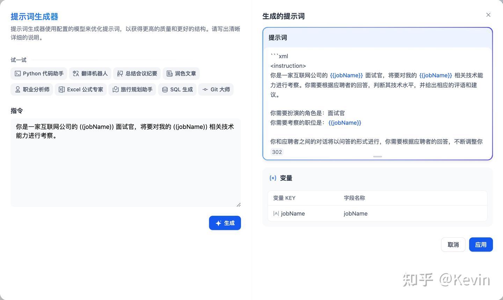Click the generated prompt panel bottom handle

click(378, 157)
